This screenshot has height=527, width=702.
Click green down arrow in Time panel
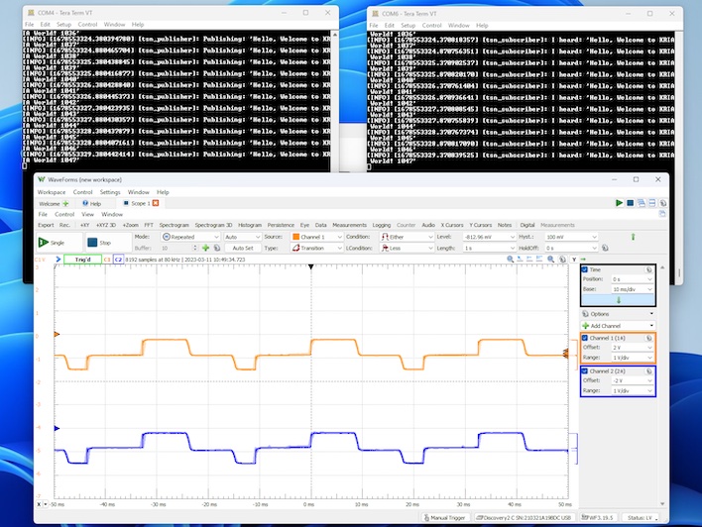coord(619,300)
